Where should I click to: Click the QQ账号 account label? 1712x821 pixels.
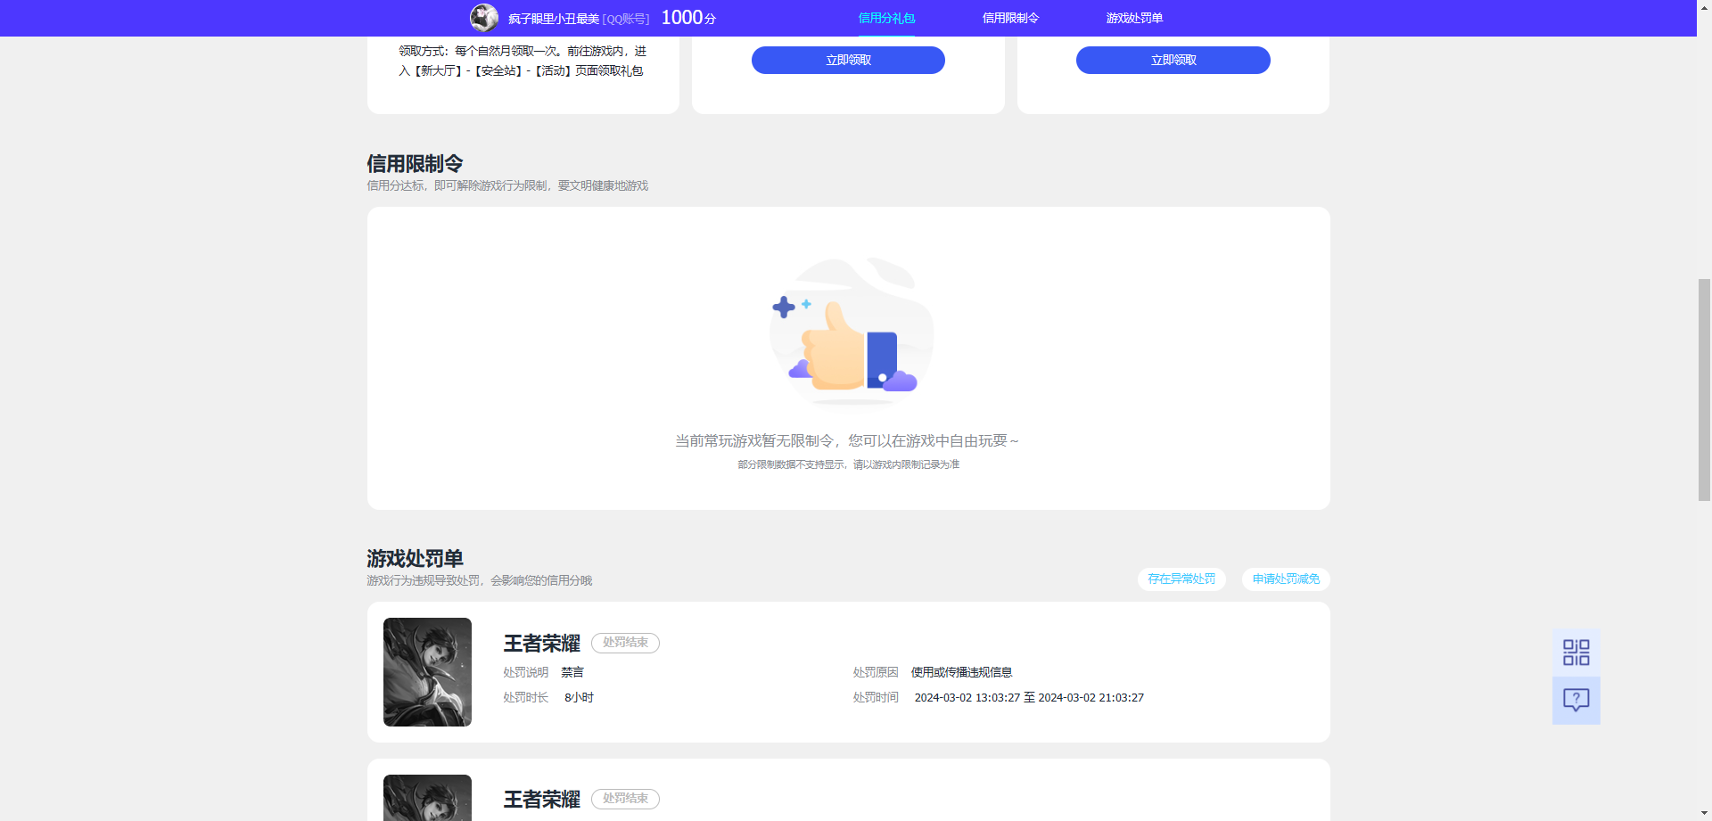pyautogui.click(x=626, y=18)
